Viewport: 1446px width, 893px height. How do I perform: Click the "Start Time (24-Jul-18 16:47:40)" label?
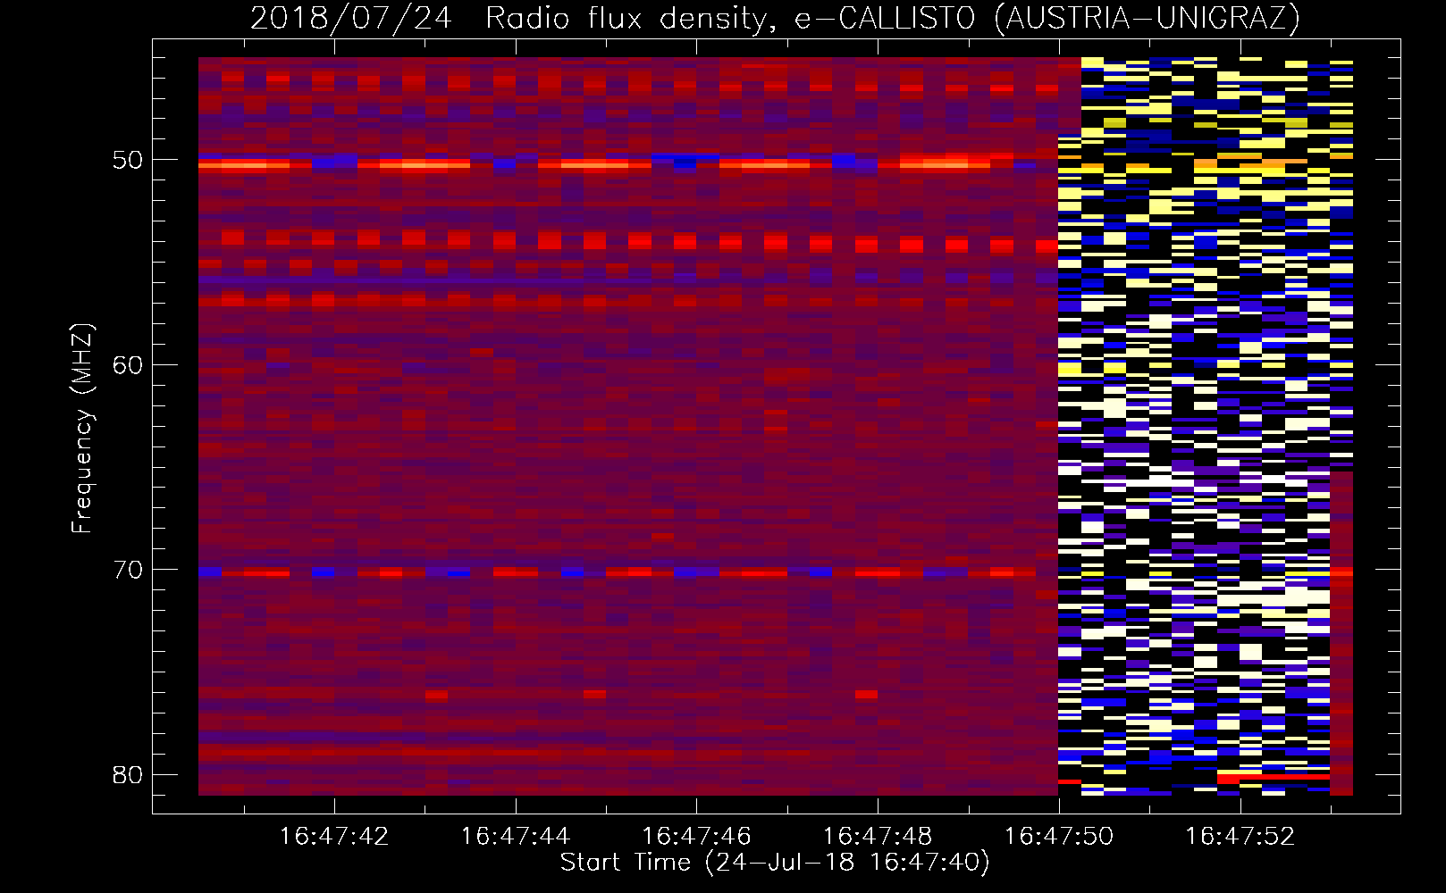tap(775, 863)
